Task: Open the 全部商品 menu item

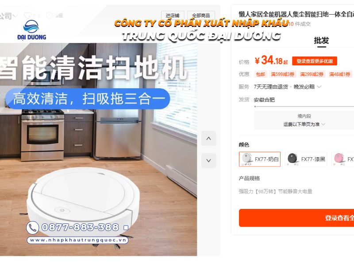Action: (x=201, y=15)
